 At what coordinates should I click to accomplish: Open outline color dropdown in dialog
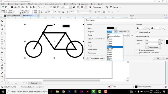coord(115,28)
